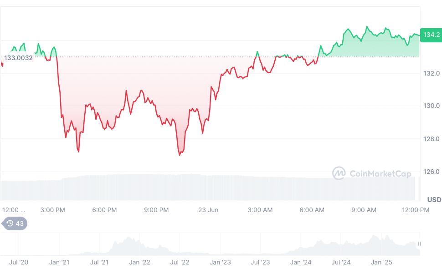This screenshot has width=442, height=269.
Task: Click the CoinMarketCap logo icon
Action: (339, 173)
